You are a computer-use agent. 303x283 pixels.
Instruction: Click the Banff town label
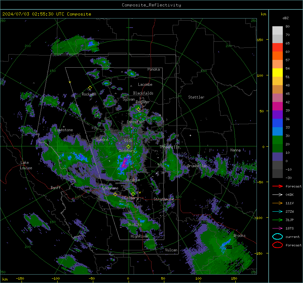pyautogui.click(x=56, y=187)
